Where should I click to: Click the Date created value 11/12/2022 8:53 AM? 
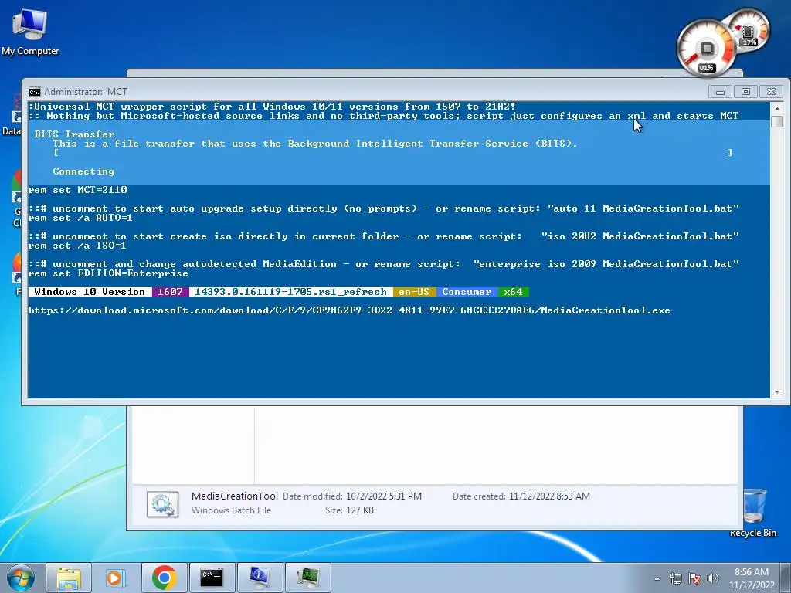[549, 496]
